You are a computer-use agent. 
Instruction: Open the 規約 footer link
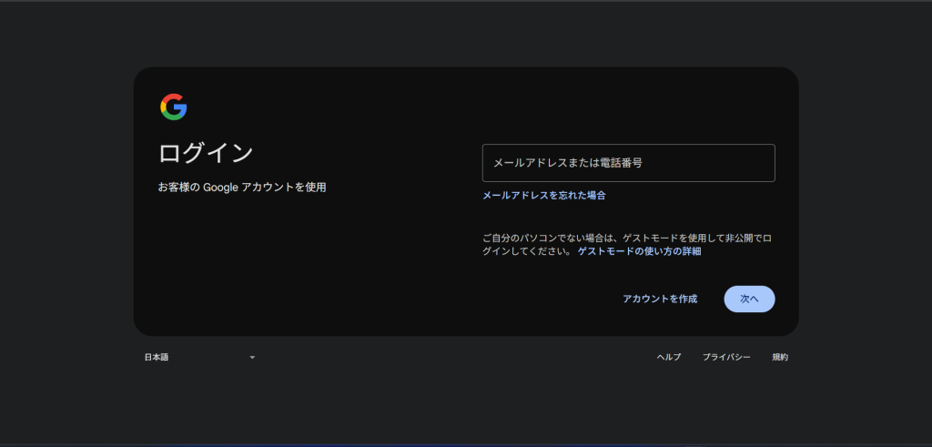pyautogui.click(x=780, y=357)
